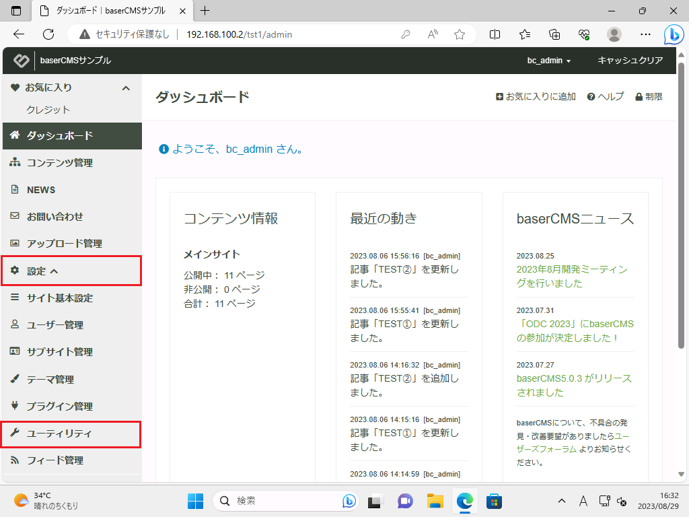
Task: Select コンテンツ管理 in the sidebar
Action: [59, 163]
